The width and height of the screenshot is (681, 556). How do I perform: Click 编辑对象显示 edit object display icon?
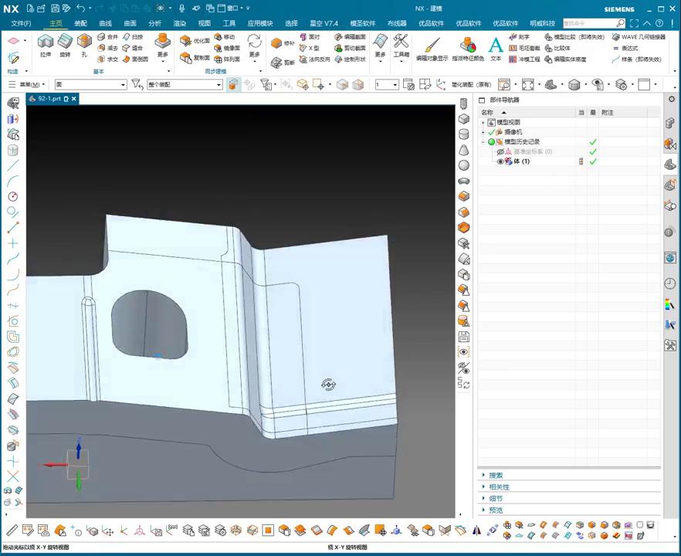pyautogui.click(x=432, y=45)
